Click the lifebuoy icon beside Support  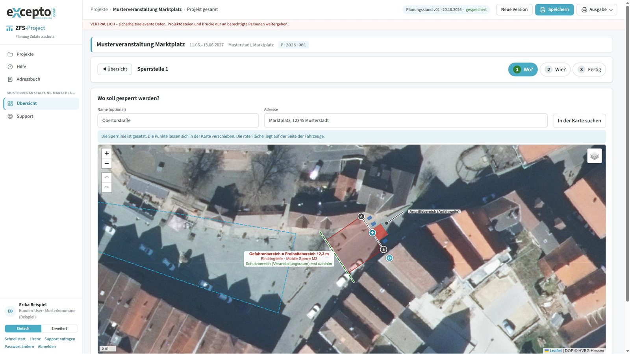(x=10, y=116)
